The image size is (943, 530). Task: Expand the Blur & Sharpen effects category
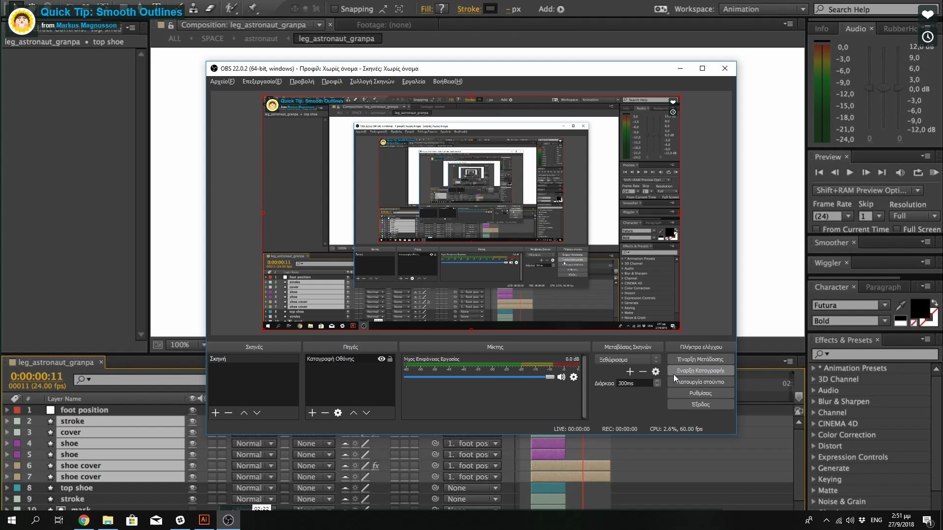pos(814,401)
